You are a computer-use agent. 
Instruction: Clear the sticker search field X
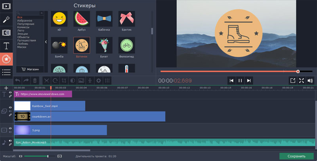(x=42, y=13)
